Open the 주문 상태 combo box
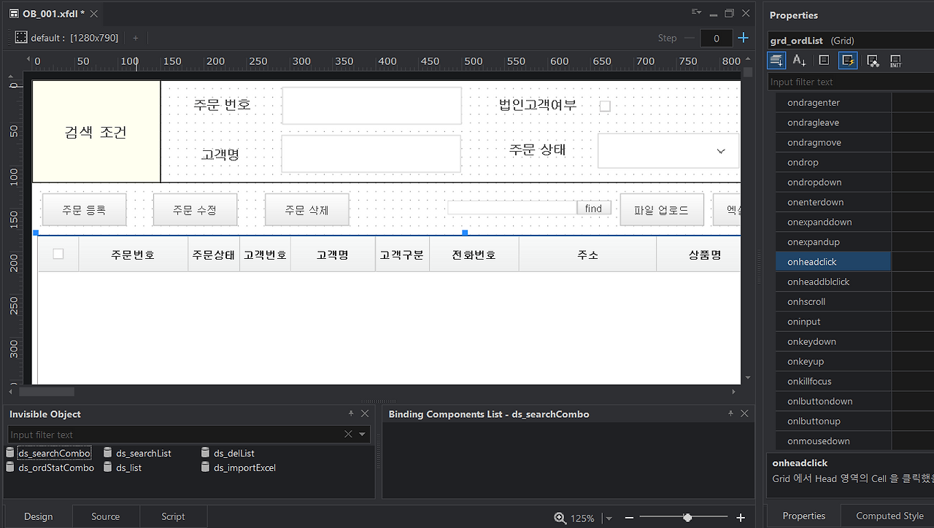 pyautogui.click(x=720, y=150)
